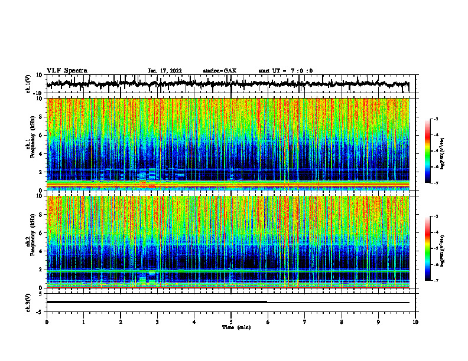Click the "-7" label on lower colorbar
The height and width of the screenshot is (361, 468).
(x=436, y=280)
